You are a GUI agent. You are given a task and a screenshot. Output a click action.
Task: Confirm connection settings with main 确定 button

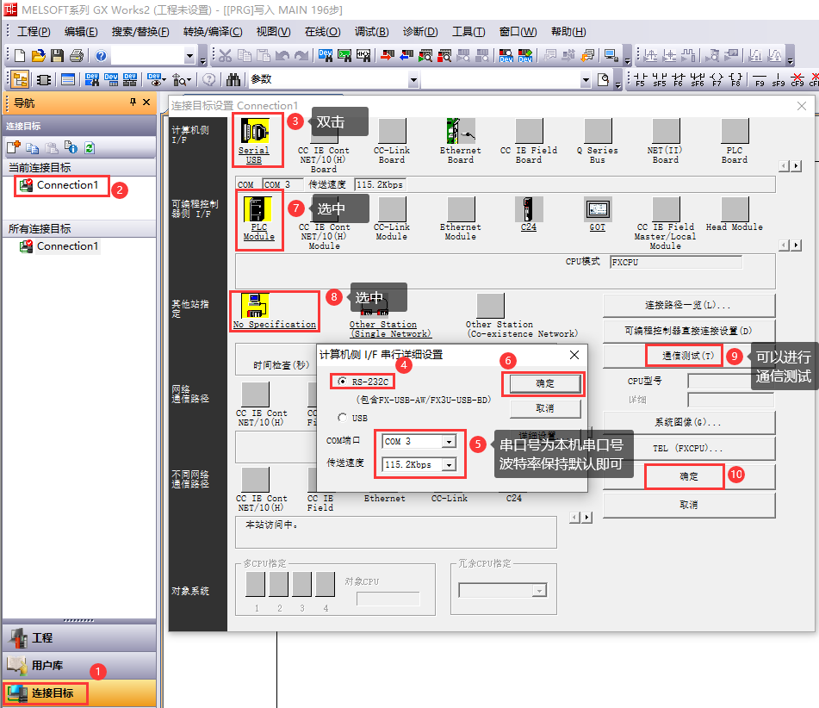688,476
